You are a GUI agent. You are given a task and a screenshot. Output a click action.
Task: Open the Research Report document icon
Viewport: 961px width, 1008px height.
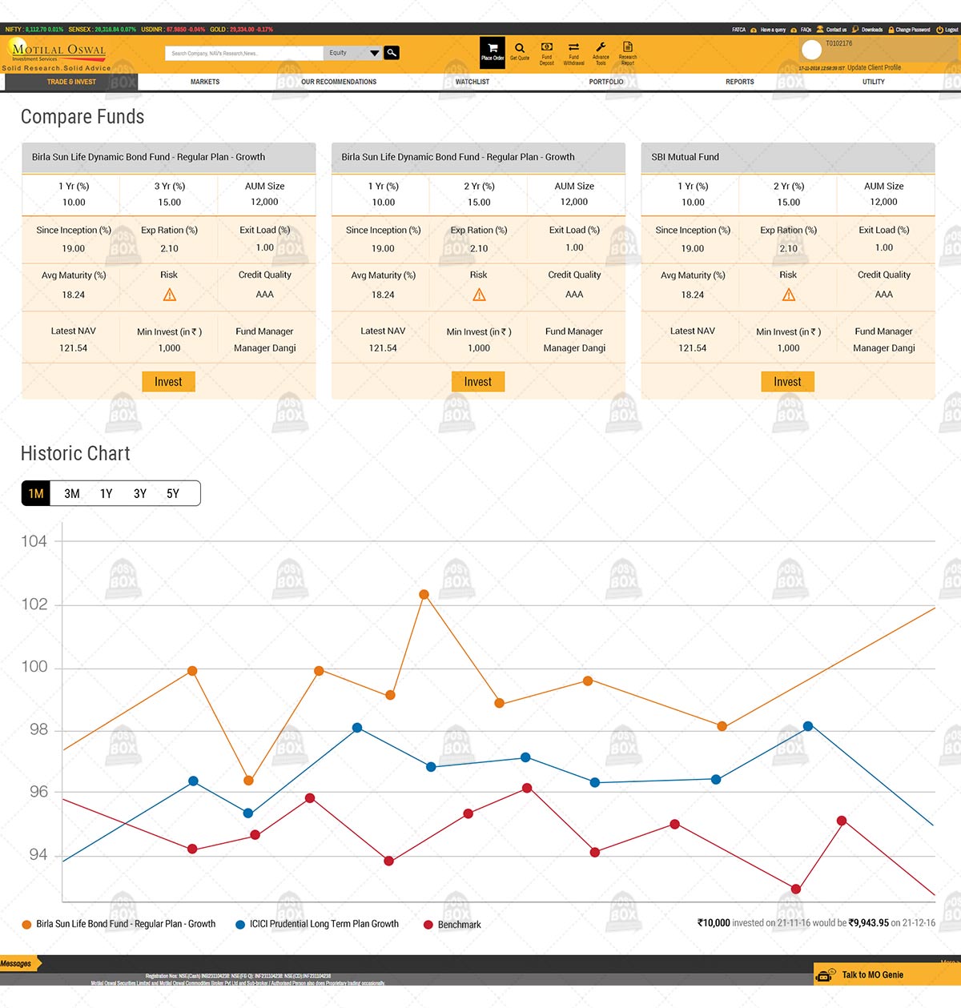(x=628, y=48)
